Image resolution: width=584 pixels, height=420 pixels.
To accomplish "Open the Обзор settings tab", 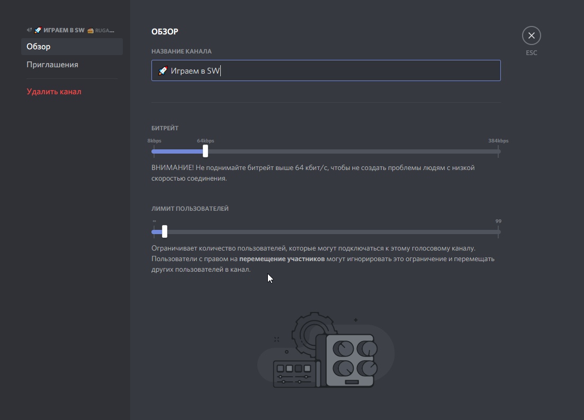I will pos(71,47).
